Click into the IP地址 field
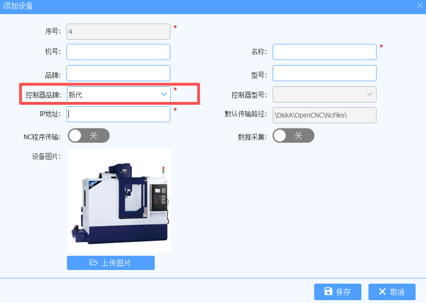The image size is (426, 303). (118, 114)
